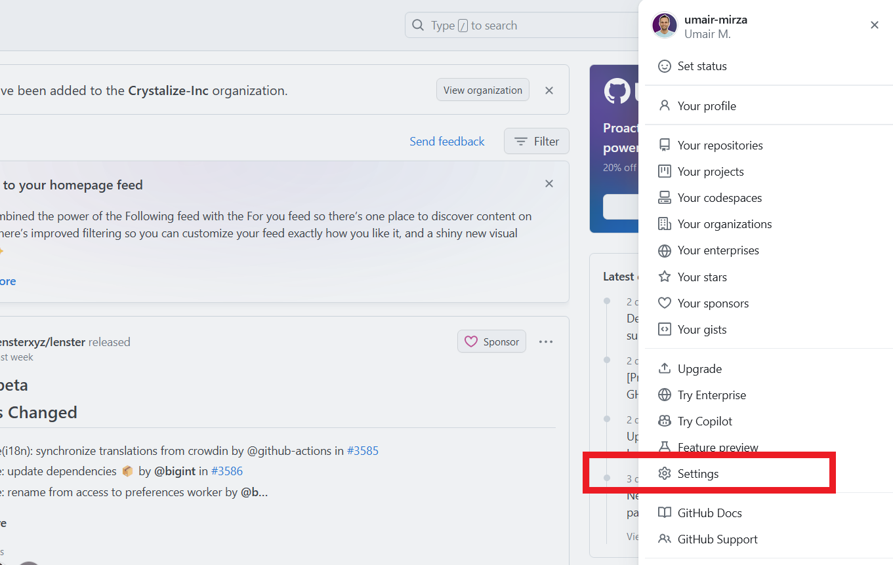This screenshot has height=565, width=893.
Task: Open the feed Filter button
Action: pos(537,142)
